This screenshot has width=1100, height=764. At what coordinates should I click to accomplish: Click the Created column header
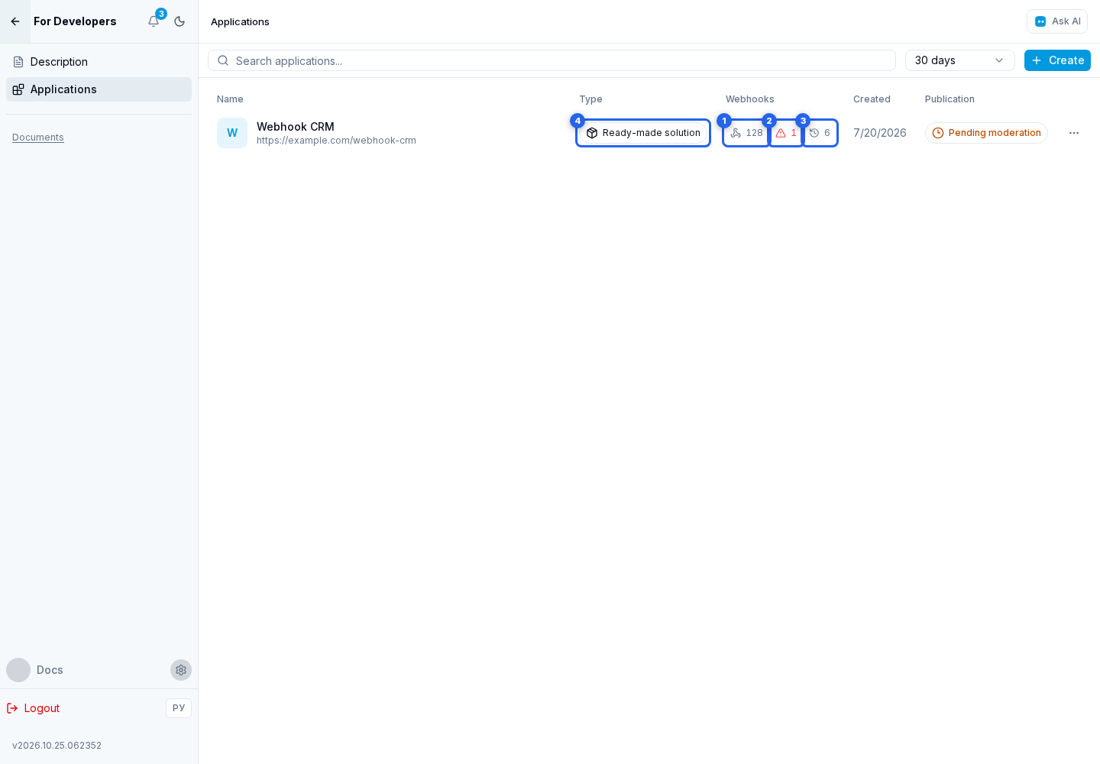872,99
